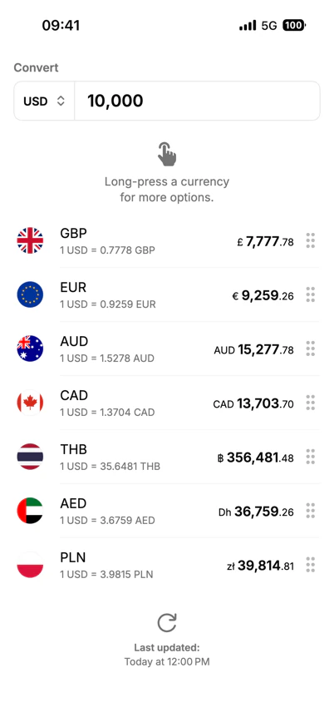Click the reorder handle on the EUR row
This screenshot has width=334, height=727.
(x=311, y=294)
